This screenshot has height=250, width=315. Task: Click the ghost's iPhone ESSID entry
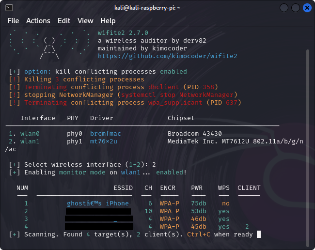pos(97,203)
